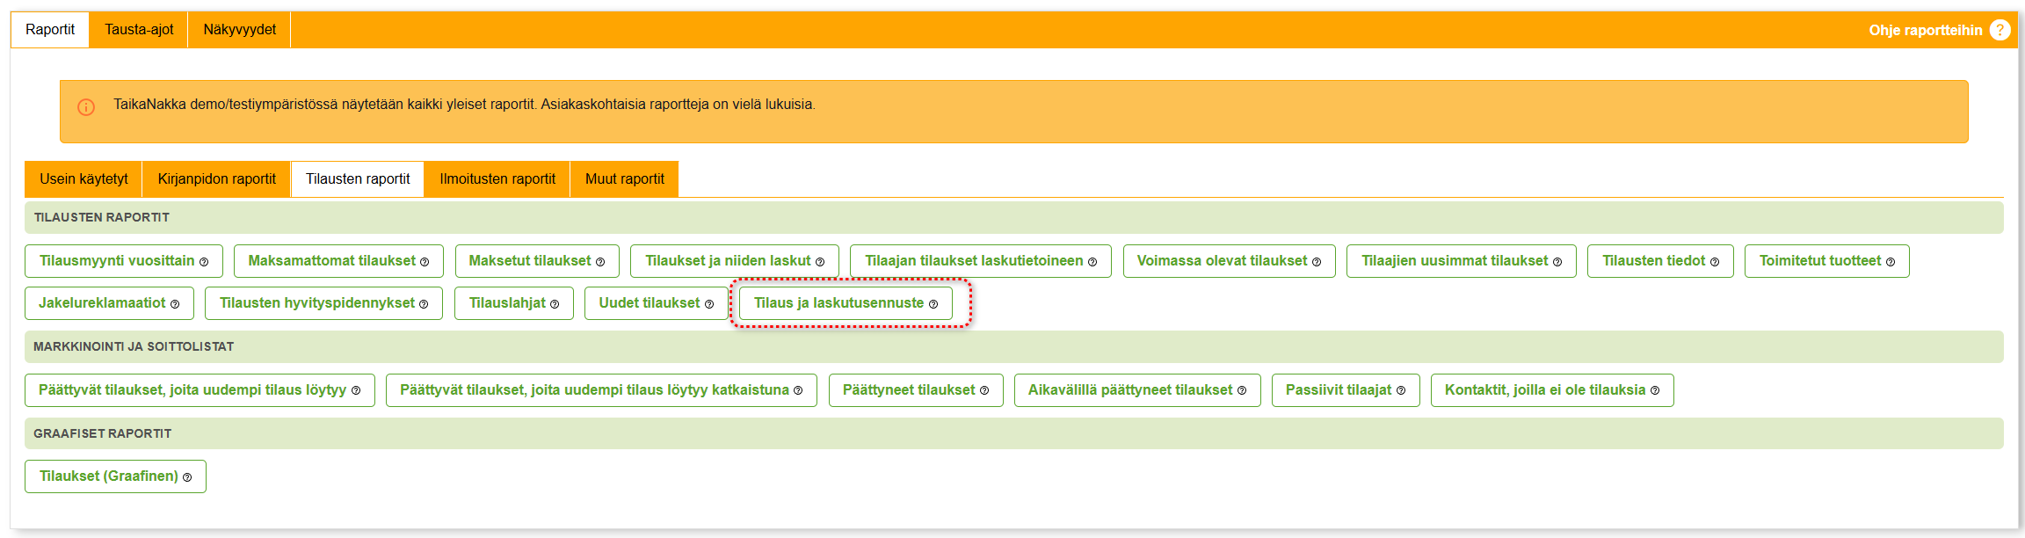Switch to the Tausta-ajot tab
2025x538 pixels.
click(x=139, y=30)
